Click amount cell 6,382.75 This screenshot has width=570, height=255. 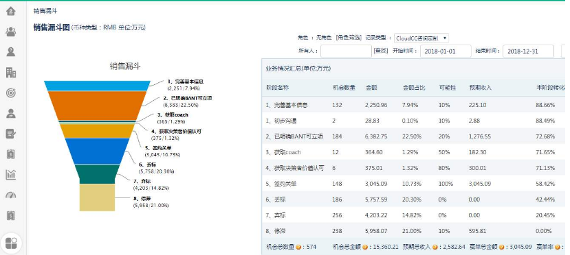[x=376, y=136]
